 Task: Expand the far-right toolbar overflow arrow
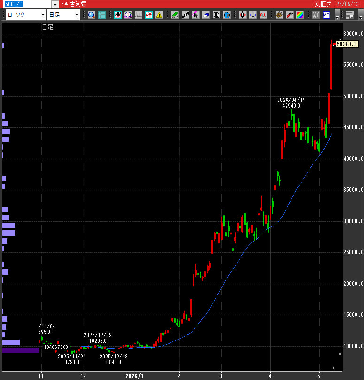[x=361, y=15]
